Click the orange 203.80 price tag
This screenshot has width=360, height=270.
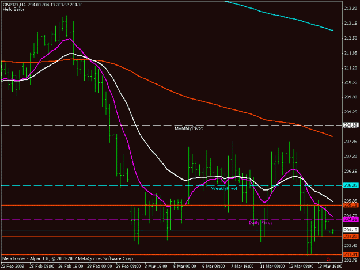tap(351, 237)
